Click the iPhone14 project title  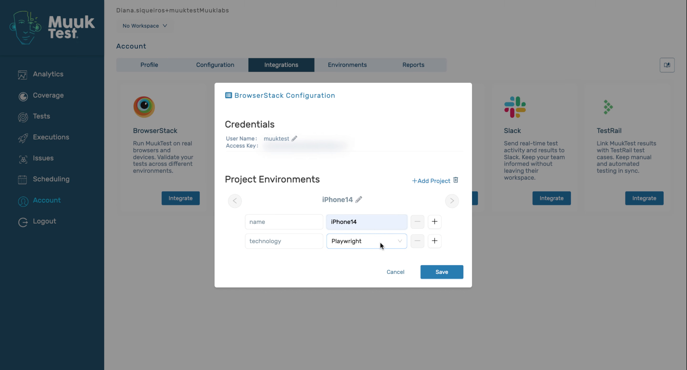click(337, 200)
